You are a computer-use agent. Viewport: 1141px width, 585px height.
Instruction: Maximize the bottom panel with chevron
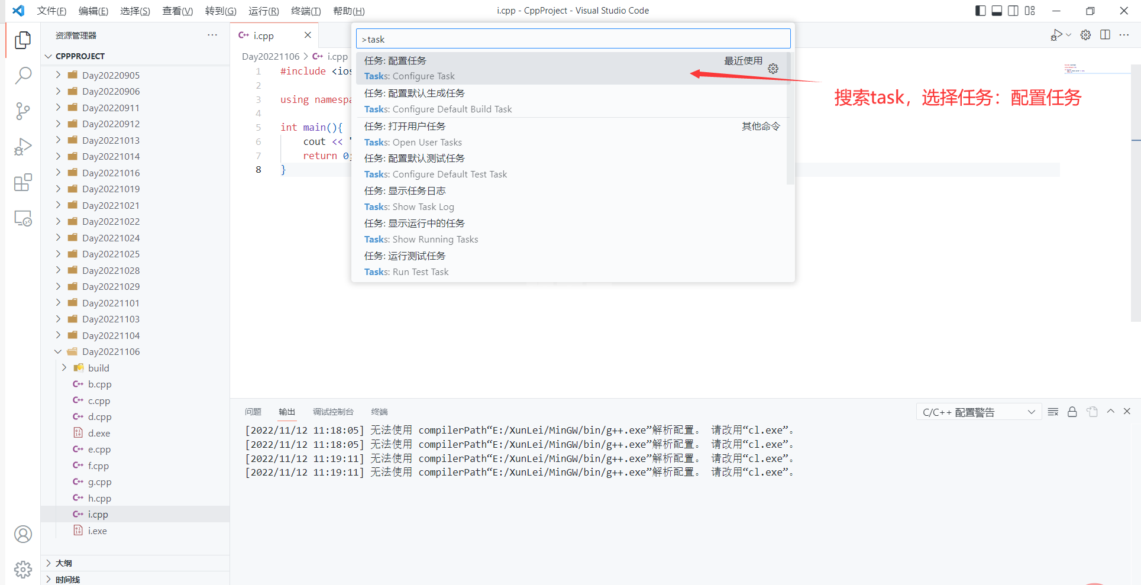[1110, 411]
